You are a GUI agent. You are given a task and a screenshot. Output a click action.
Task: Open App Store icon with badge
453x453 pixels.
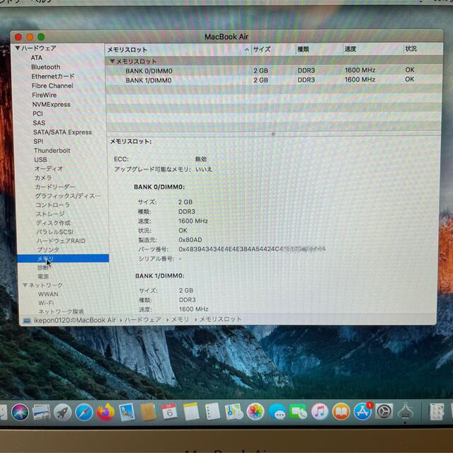pos(362,411)
